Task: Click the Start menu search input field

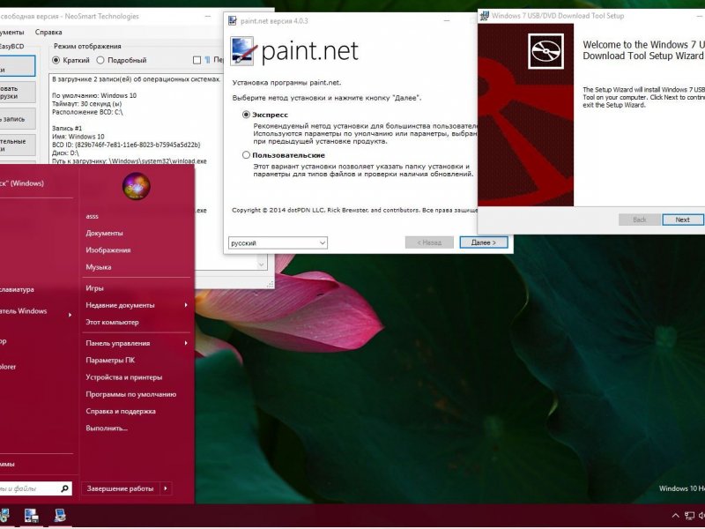Action: (x=30, y=488)
